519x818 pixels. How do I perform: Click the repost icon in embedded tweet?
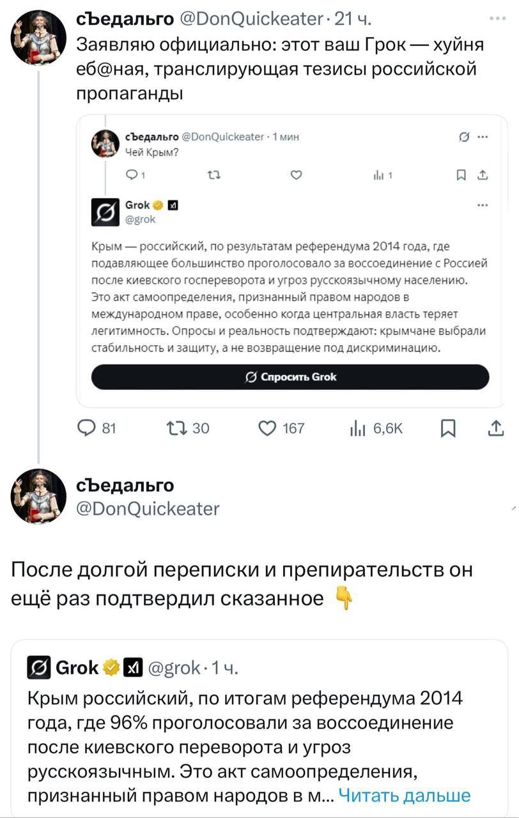pos(213,176)
